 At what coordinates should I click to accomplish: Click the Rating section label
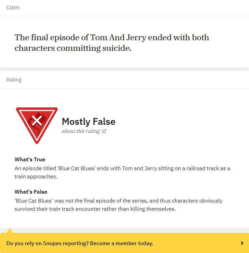click(14, 80)
